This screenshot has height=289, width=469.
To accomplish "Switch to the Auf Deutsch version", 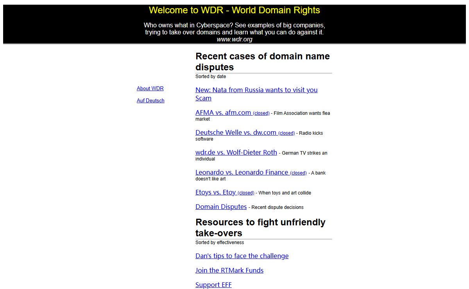I will coord(150,100).
